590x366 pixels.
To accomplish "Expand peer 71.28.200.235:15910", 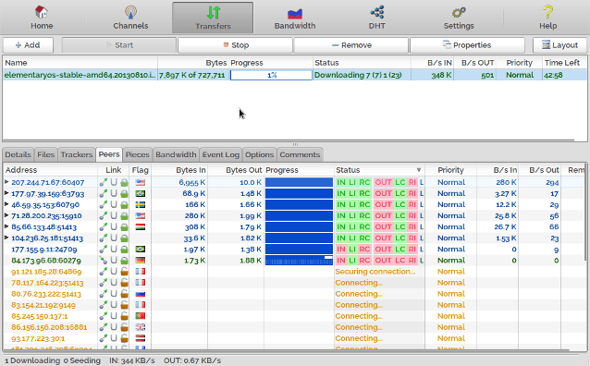I will pyautogui.click(x=6, y=215).
